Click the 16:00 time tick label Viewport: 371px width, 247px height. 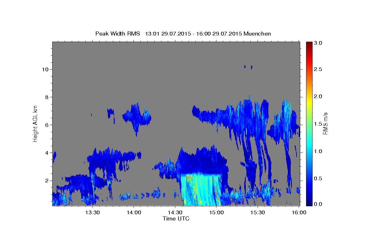click(x=299, y=212)
